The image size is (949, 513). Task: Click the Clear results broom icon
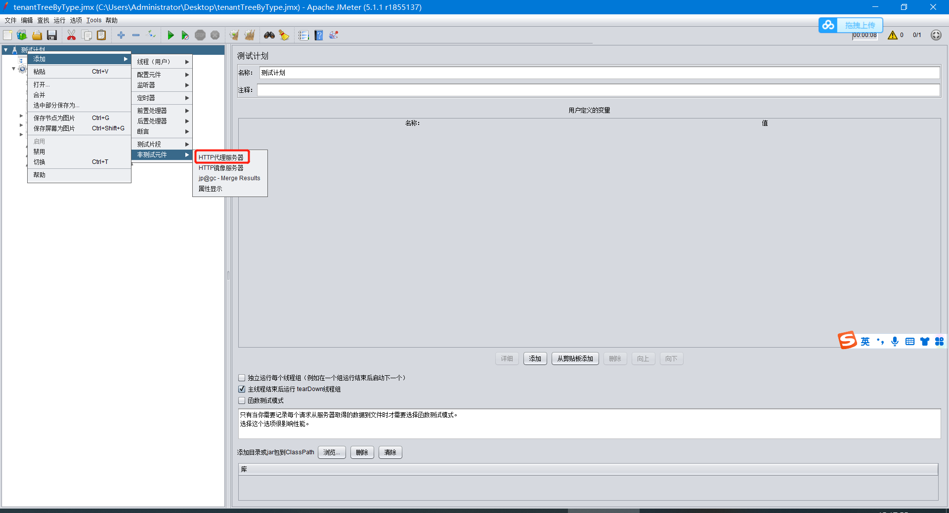(234, 35)
